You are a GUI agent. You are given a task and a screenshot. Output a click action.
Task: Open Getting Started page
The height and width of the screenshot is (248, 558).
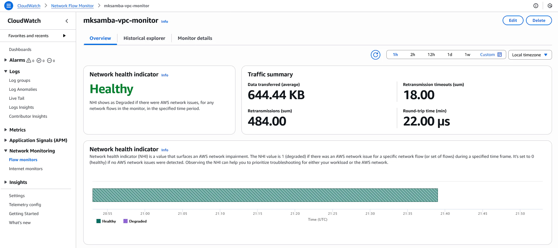pos(24,214)
